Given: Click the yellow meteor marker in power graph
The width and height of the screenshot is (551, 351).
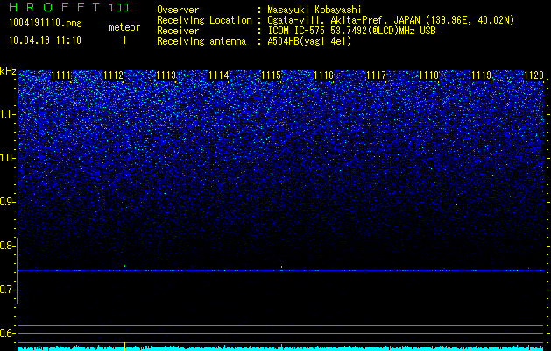Looking at the screenshot, I should [x=124, y=347].
